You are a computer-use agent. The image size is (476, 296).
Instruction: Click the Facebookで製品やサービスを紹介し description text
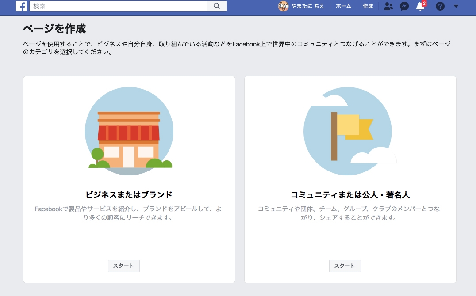point(128,213)
